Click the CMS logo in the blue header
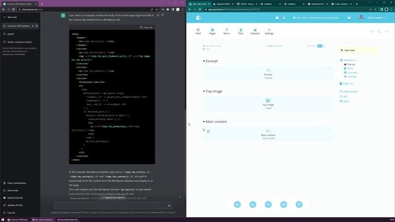The width and height of the screenshot is (395, 222). (x=198, y=18)
